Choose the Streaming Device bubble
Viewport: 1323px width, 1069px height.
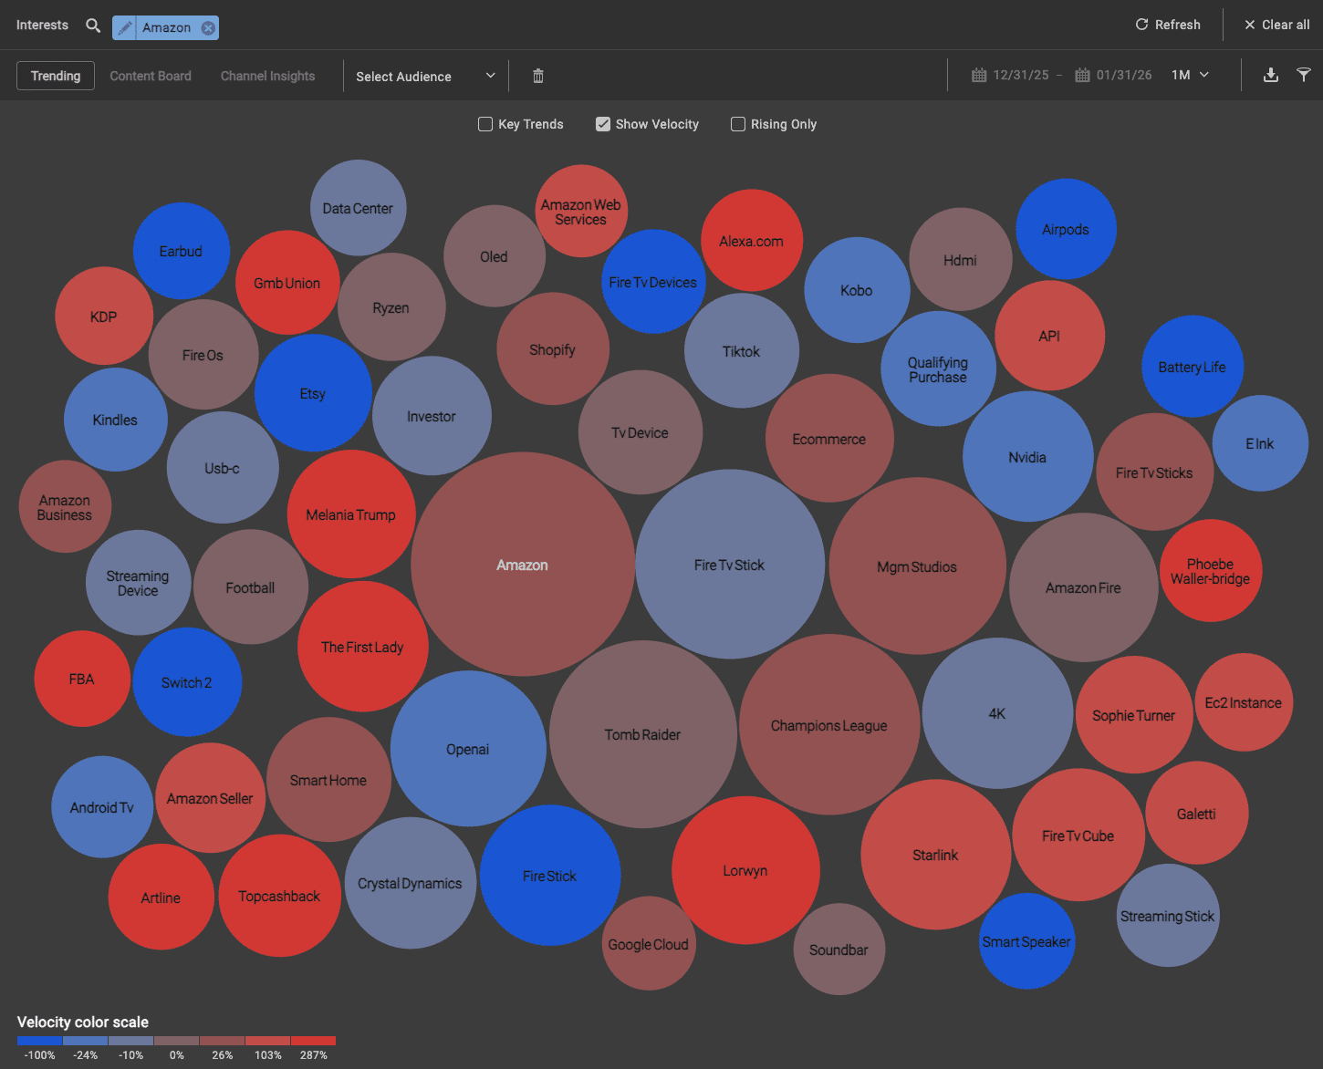pyautogui.click(x=139, y=583)
